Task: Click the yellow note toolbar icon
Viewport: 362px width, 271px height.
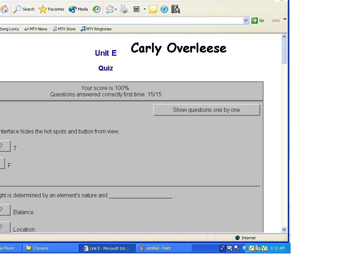Action: pyautogui.click(x=153, y=9)
